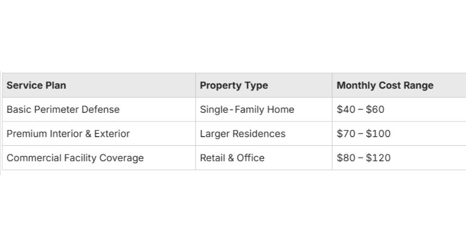
Task: Click the ampersand in Retail & Office
Action: (x=231, y=158)
